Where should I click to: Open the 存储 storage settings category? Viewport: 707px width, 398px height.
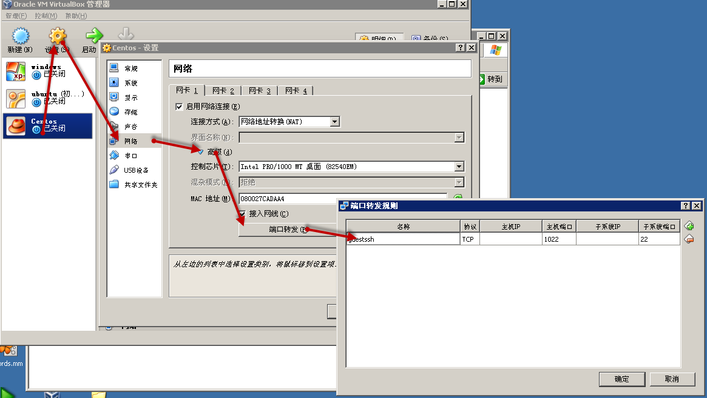(x=134, y=111)
